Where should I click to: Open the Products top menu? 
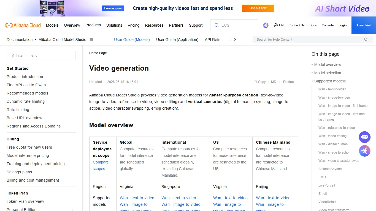pyautogui.click(x=93, y=25)
